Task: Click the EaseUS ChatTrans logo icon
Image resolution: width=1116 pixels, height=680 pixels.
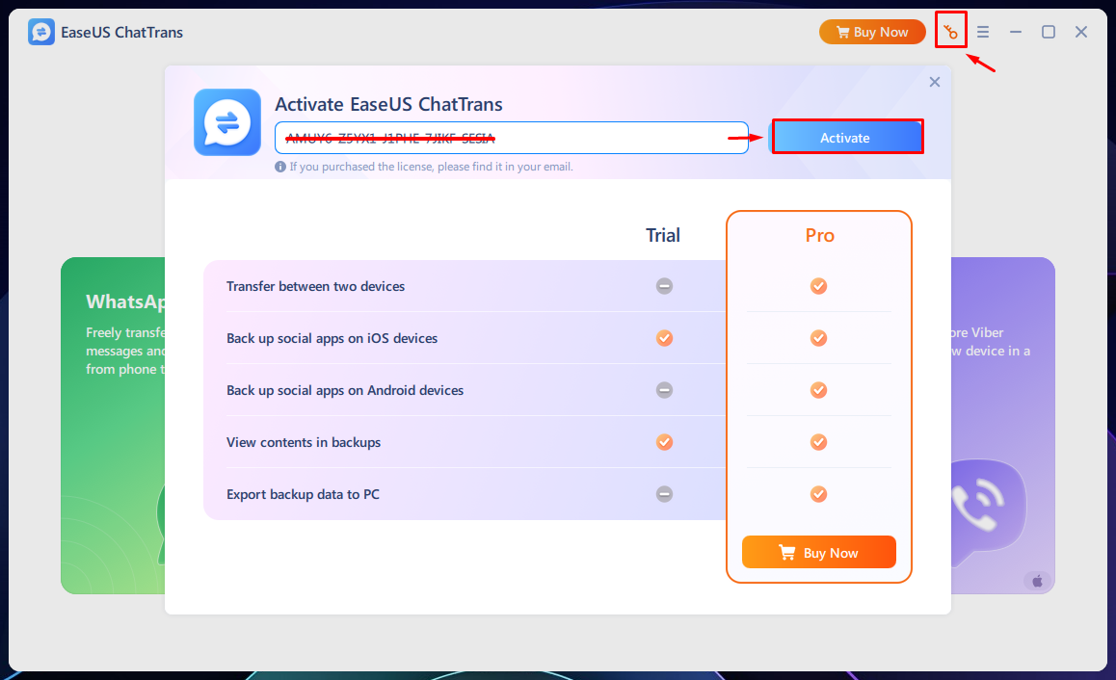Action: [x=41, y=32]
